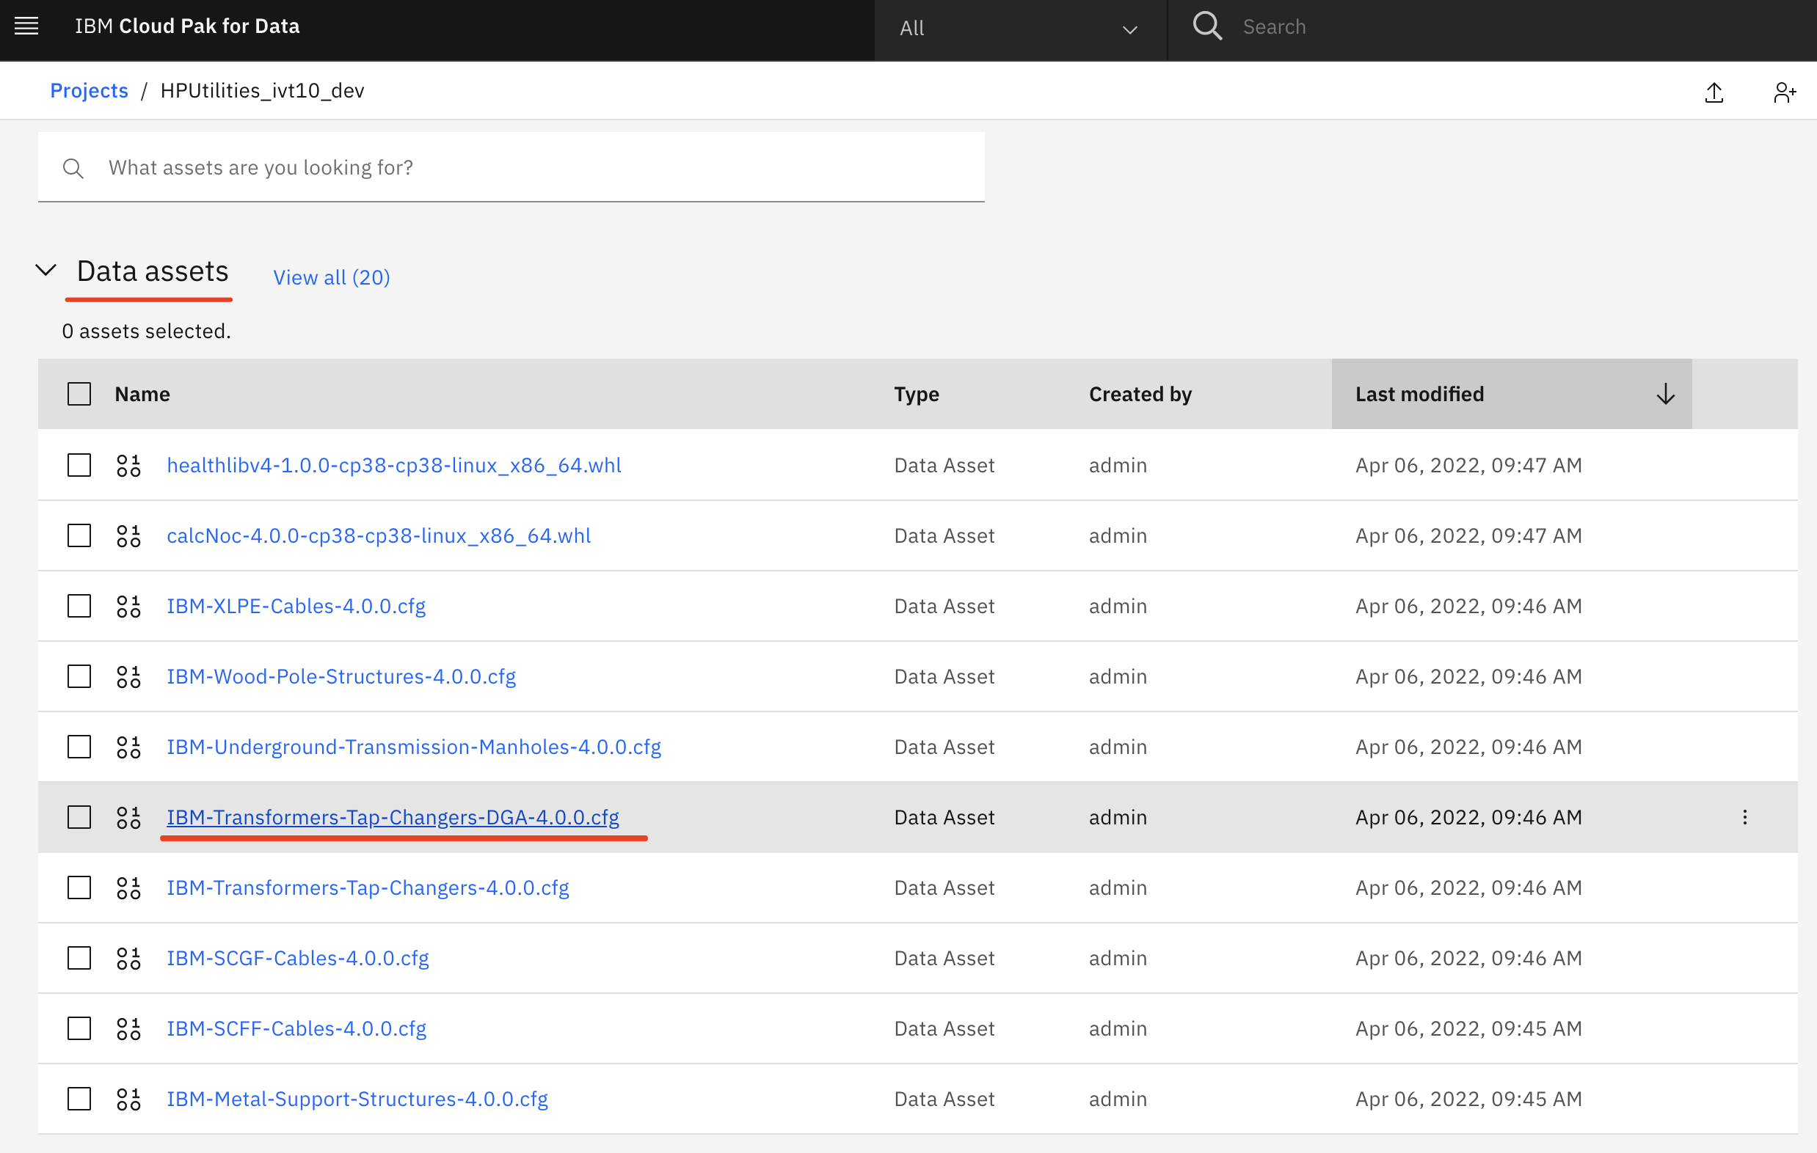Tick checkbox for IBM-Underground-Transmission-Manholes cfg

[x=79, y=747]
